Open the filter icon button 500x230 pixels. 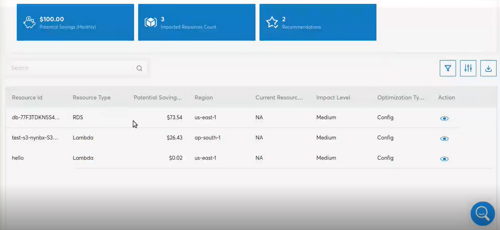pyautogui.click(x=448, y=68)
